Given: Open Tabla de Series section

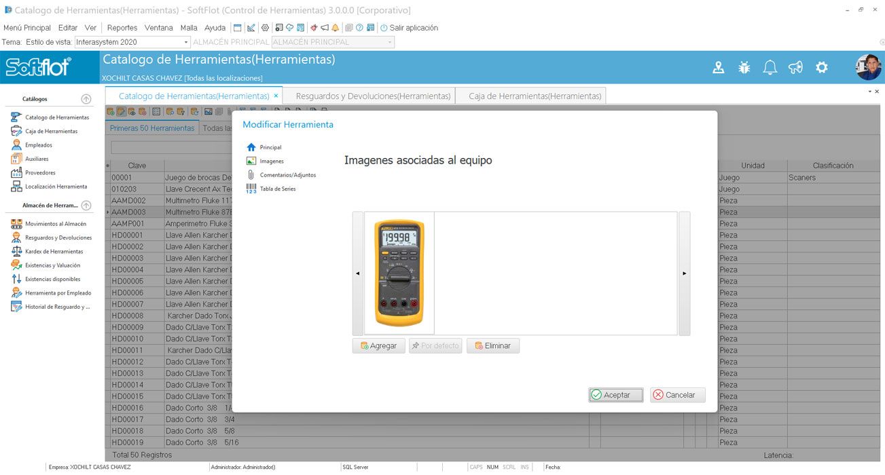Looking at the screenshot, I should [x=277, y=189].
